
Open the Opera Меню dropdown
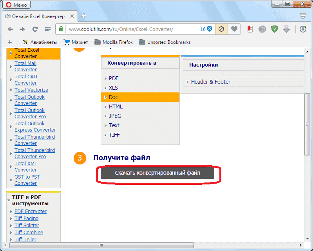coord(16,5)
